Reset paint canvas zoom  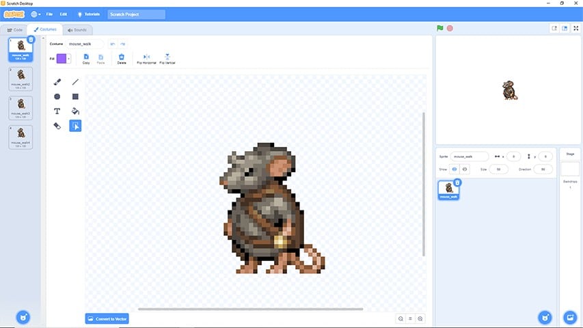pyautogui.click(x=410, y=318)
